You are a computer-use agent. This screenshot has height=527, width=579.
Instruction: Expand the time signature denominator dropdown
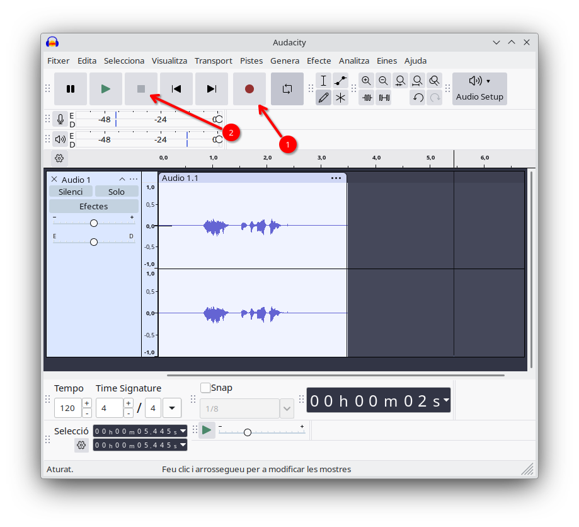coord(172,408)
